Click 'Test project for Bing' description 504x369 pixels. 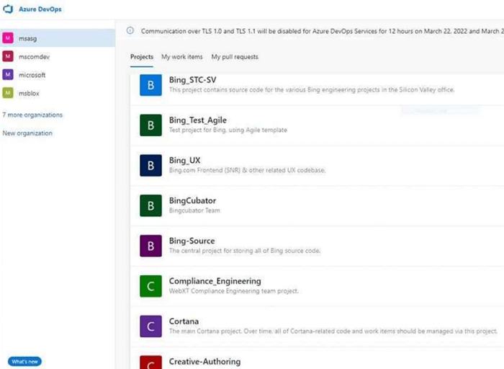(x=228, y=130)
